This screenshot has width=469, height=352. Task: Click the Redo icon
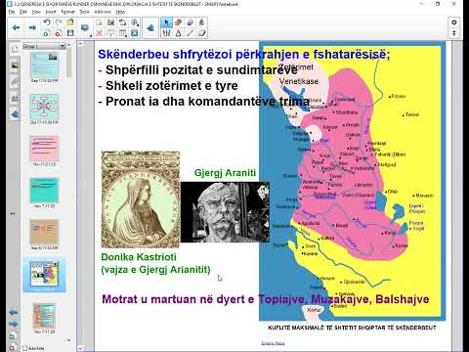[59, 22]
